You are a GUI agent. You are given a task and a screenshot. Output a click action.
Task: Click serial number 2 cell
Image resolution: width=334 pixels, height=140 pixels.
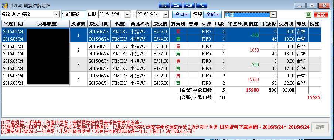(x=79, y=50)
